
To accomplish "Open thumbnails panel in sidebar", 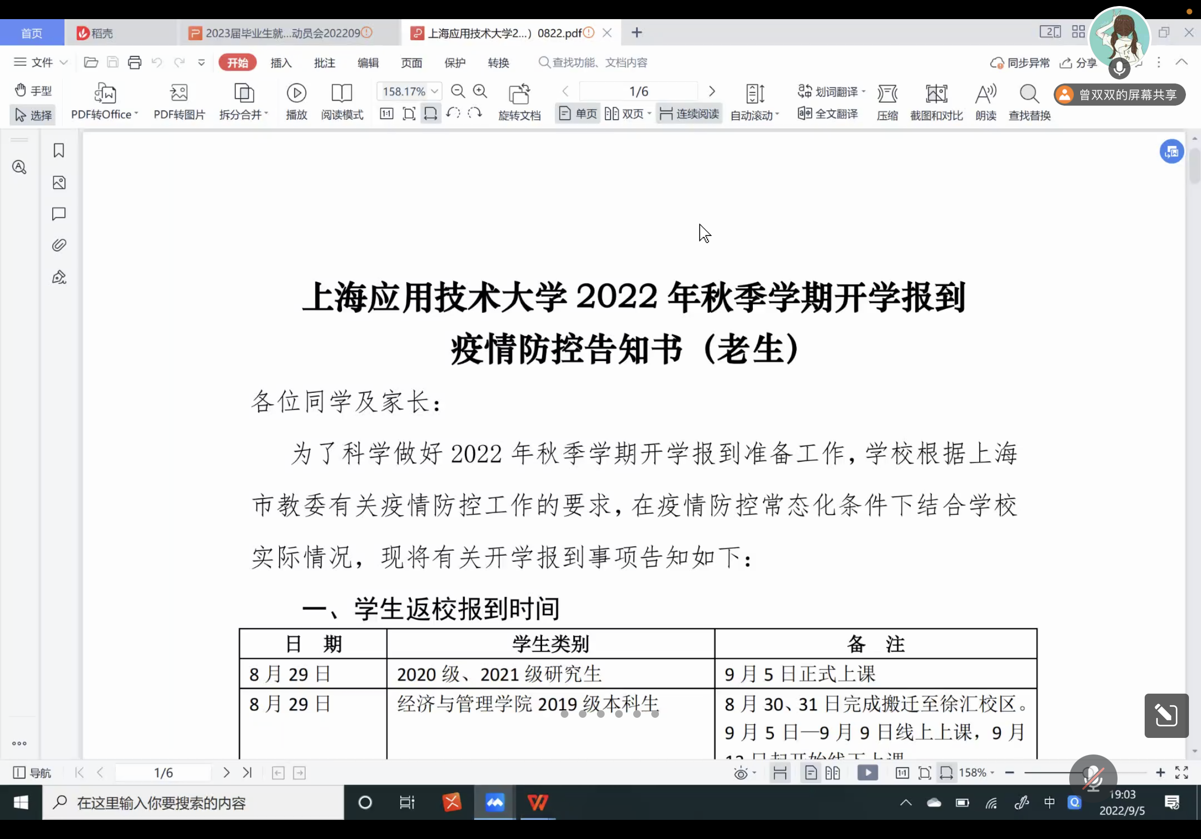I will click(x=58, y=182).
